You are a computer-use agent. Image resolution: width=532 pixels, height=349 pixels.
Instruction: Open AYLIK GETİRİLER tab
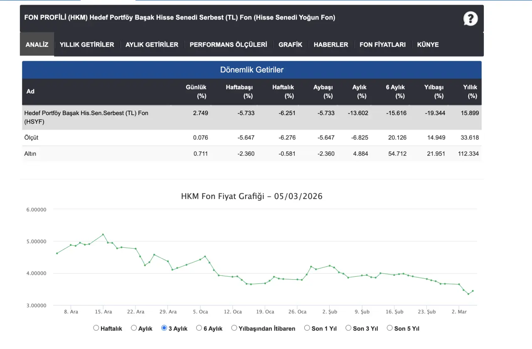(x=152, y=44)
